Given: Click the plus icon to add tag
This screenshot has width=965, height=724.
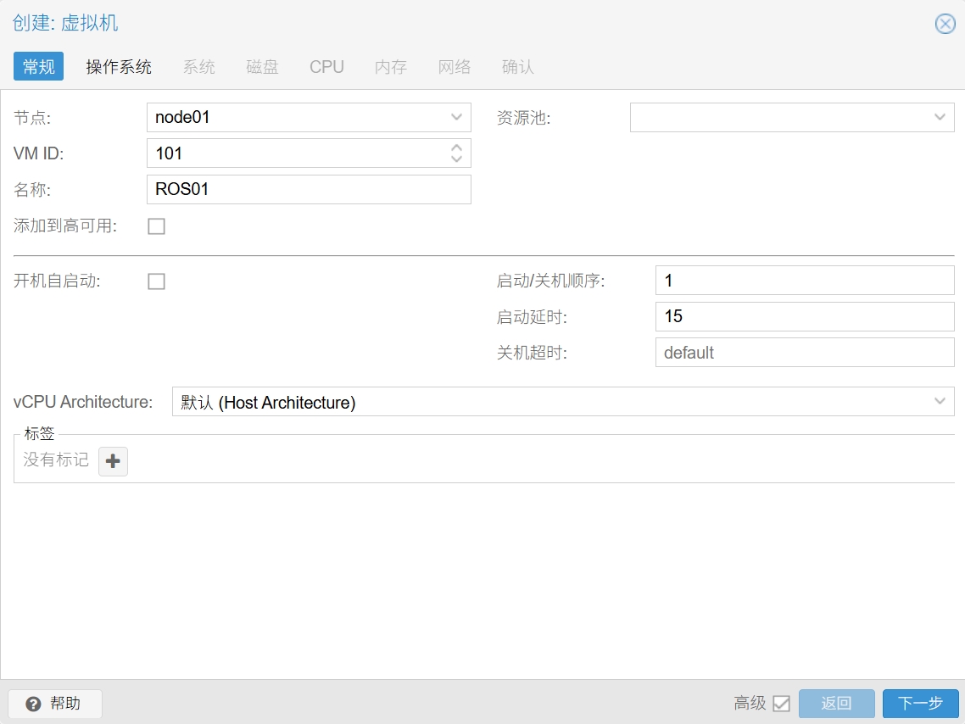Looking at the screenshot, I should pyautogui.click(x=114, y=461).
